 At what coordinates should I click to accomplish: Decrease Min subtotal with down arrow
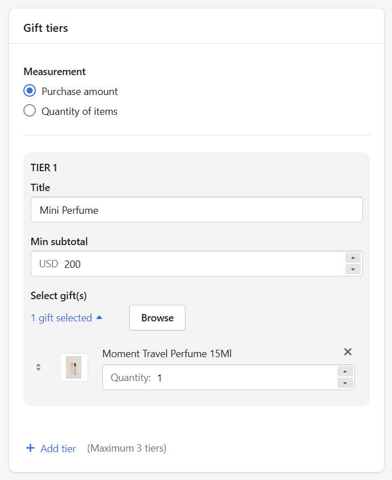click(x=353, y=269)
